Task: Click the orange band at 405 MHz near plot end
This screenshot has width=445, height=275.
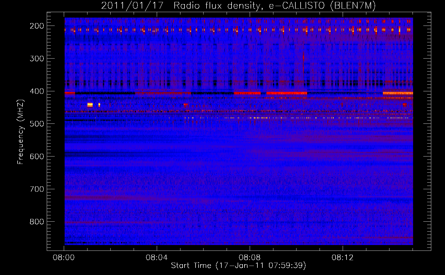Action: point(398,93)
